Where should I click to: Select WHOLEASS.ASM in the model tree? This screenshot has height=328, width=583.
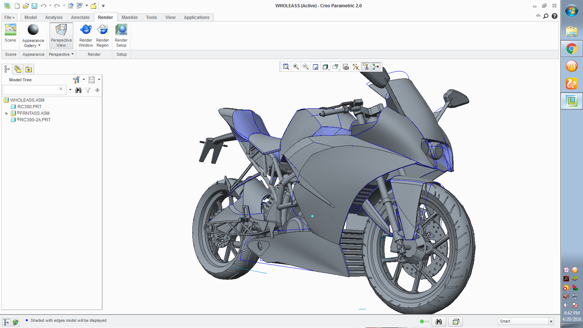coord(27,100)
